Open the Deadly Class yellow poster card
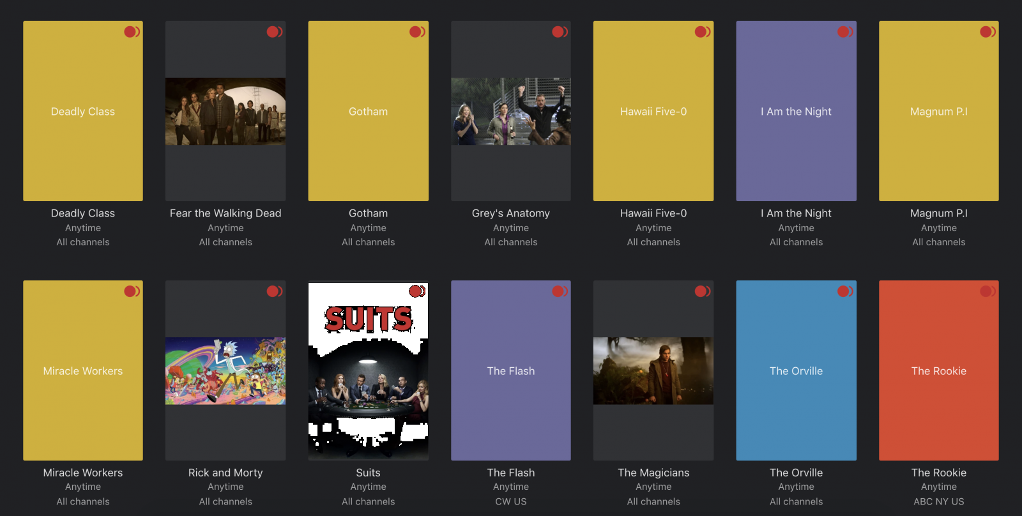This screenshot has height=516, width=1022. (x=83, y=111)
